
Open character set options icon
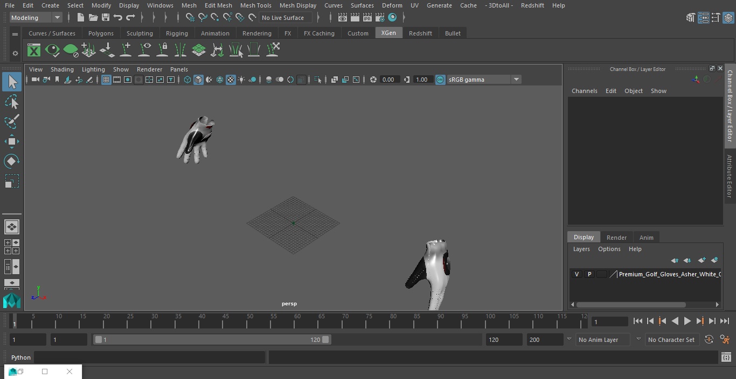(x=709, y=340)
